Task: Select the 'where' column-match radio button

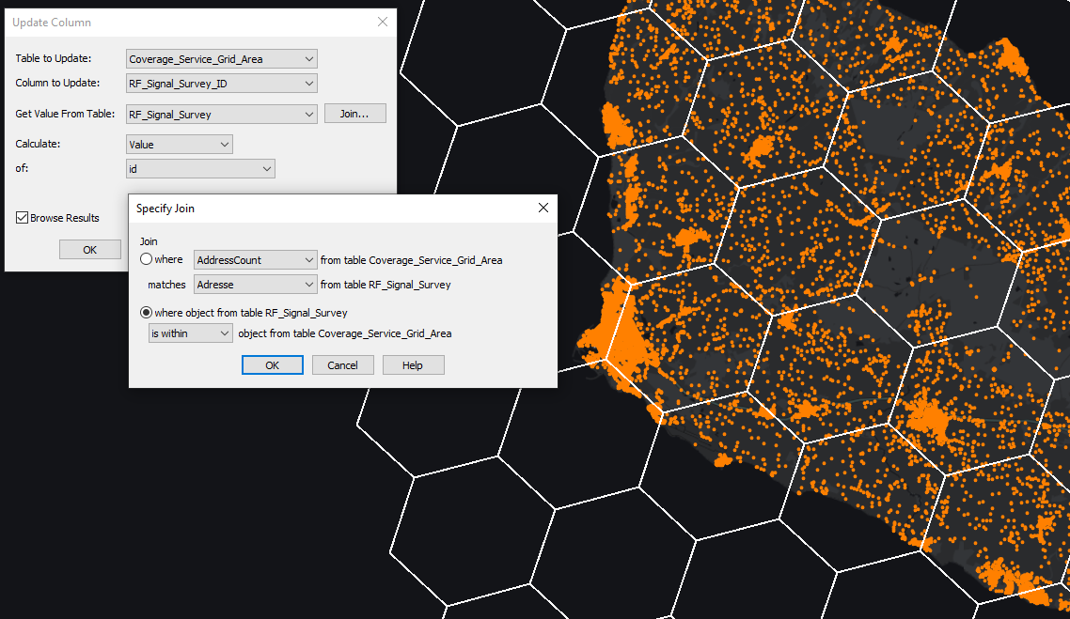Action: tap(147, 259)
